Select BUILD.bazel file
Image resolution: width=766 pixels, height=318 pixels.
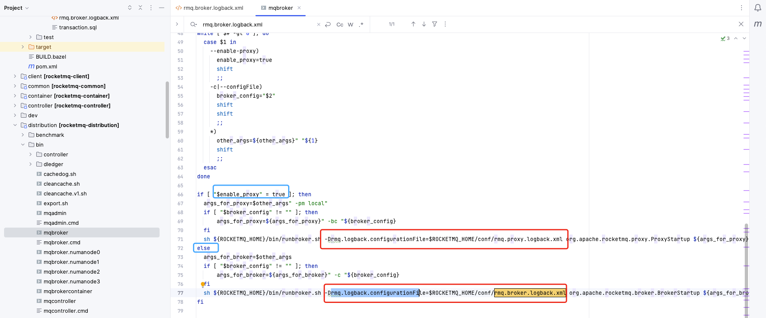pos(51,57)
